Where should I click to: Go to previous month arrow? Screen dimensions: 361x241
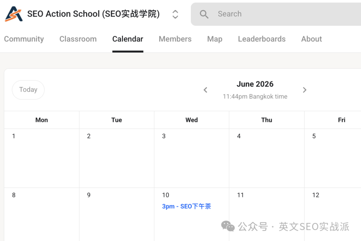pos(206,90)
